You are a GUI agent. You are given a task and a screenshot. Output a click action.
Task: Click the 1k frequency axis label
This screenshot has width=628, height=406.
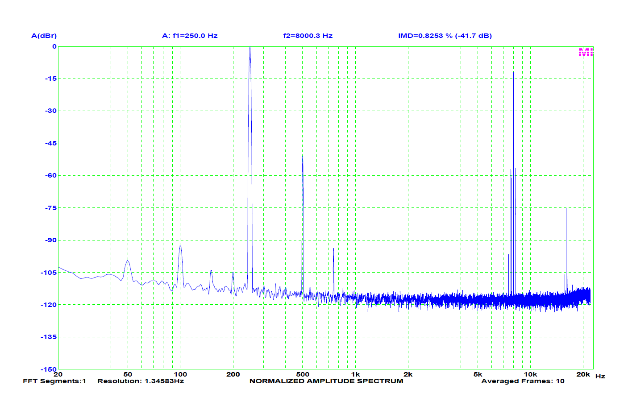[x=356, y=374]
